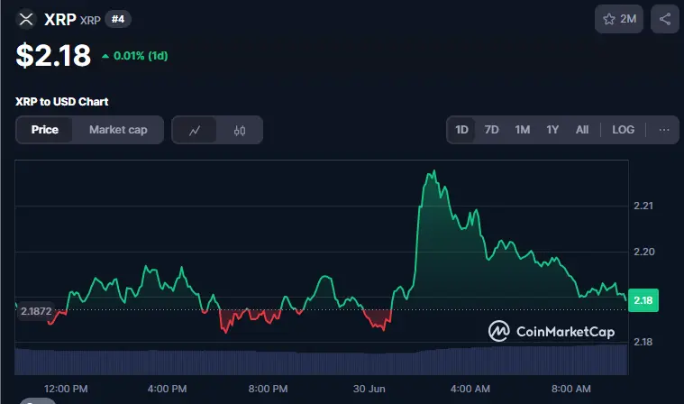
Task: Choose the 1M time range
Action: click(x=522, y=130)
